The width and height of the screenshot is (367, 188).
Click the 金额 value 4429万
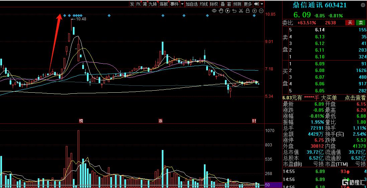tap(316, 134)
